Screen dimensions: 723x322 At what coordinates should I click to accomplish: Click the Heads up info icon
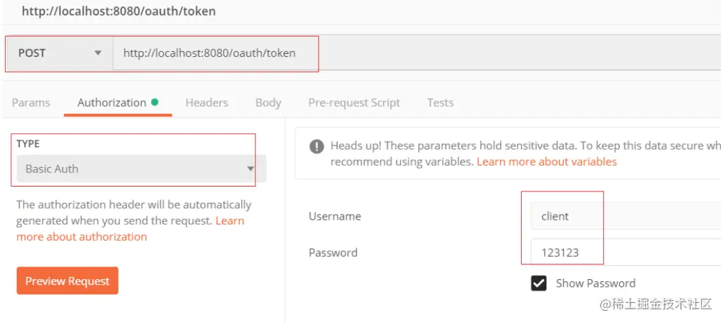(x=317, y=146)
